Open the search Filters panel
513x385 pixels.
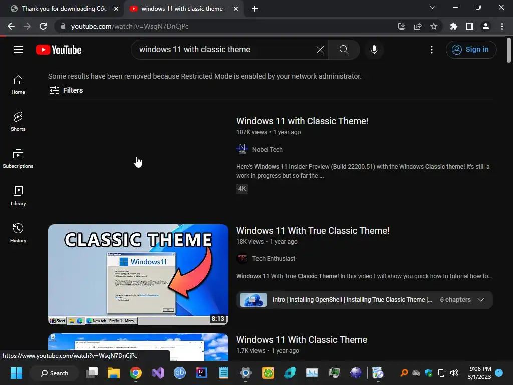[x=66, y=90]
